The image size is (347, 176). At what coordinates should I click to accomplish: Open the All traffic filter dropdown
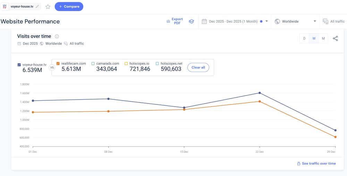(x=333, y=22)
